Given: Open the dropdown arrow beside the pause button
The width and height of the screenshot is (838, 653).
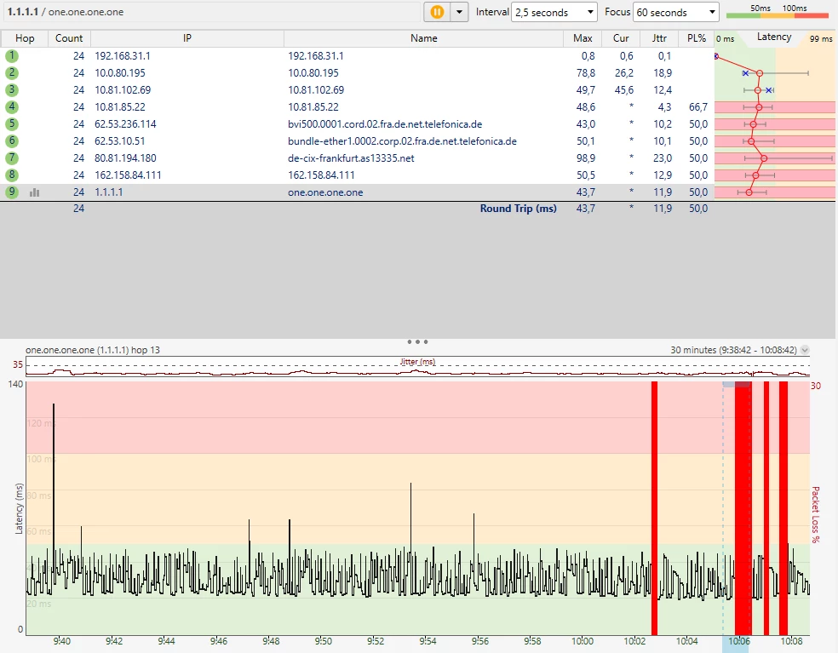Looking at the screenshot, I should pyautogui.click(x=460, y=12).
